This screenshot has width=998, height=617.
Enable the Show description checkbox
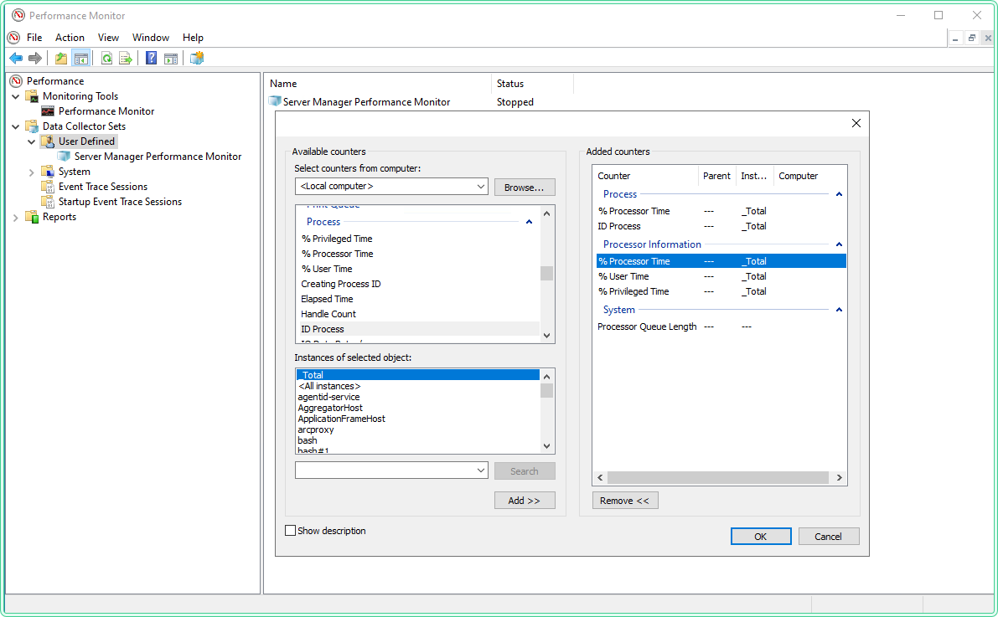pos(290,531)
